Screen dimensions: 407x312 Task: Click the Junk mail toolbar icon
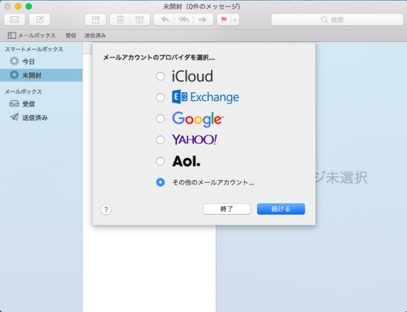coord(140,20)
